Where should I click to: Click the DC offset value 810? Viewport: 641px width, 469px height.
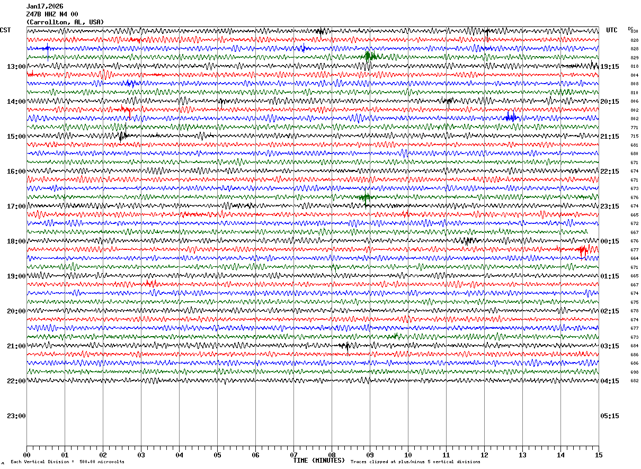tap(635, 93)
